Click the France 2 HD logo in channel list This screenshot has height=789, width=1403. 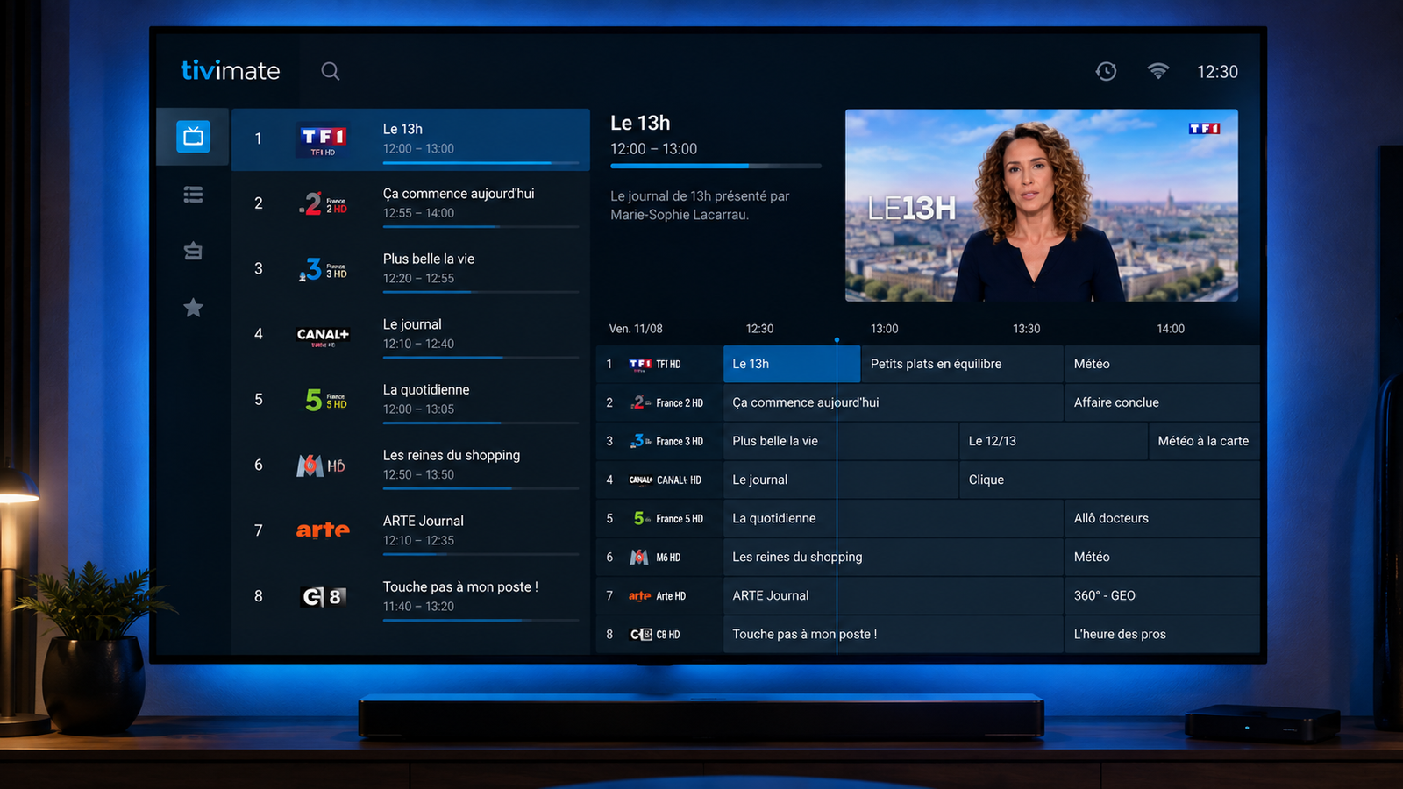[x=323, y=203]
